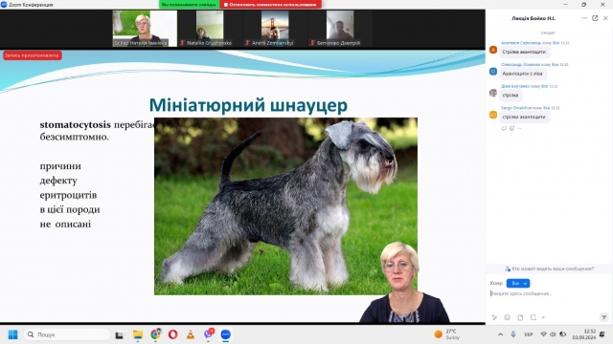Click message 'стрілки акантоцити' from Sergii
The width and height of the screenshot is (613, 344).
coord(524,117)
